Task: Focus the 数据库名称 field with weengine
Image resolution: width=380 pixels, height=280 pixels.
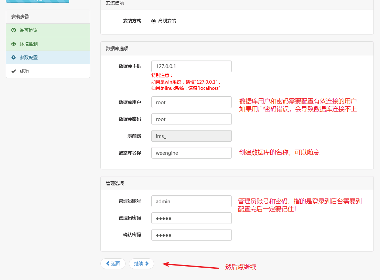Action: (x=192, y=153)
